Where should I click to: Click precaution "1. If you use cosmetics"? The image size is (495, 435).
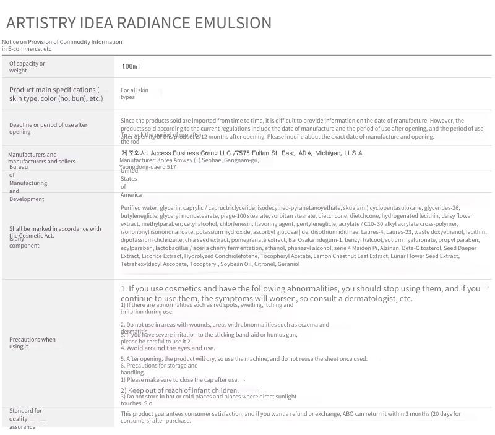tap(301, 293)
